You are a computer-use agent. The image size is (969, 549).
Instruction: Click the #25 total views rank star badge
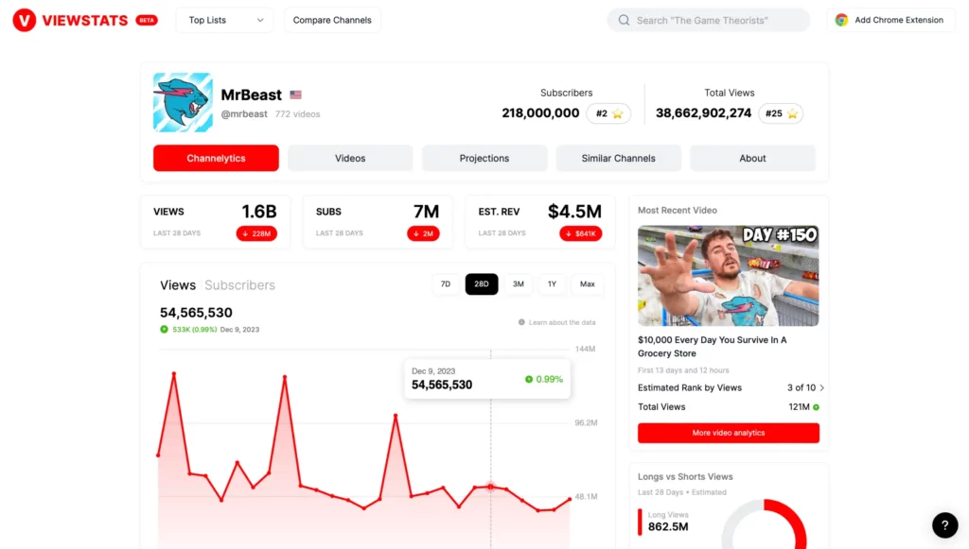(781, 113)
